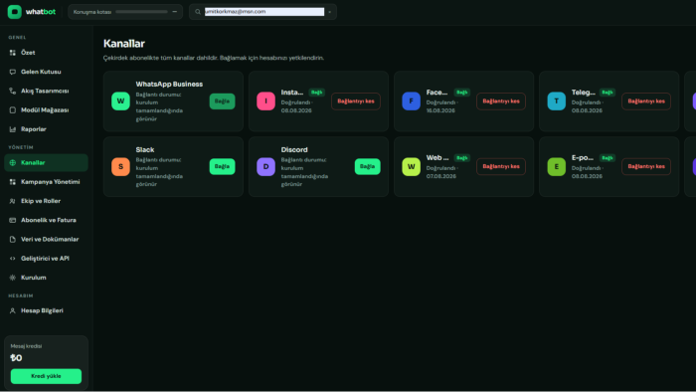The width and height of the screenshot is (696, 392).
Task: Click the Kredi yükle button
Action: tap(46, 376)
